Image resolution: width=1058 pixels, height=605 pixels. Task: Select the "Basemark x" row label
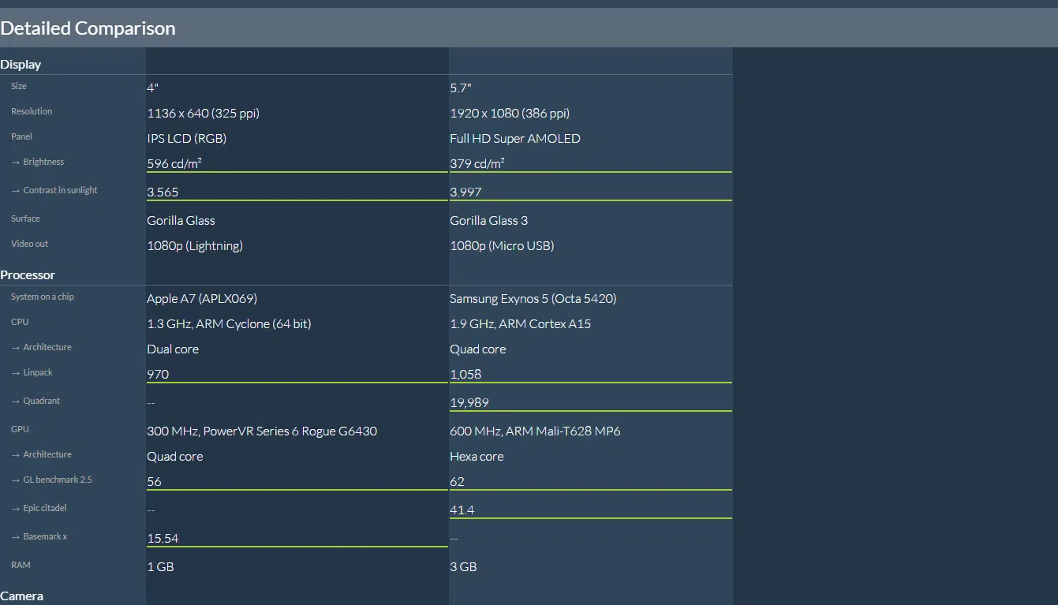(45, 536)
